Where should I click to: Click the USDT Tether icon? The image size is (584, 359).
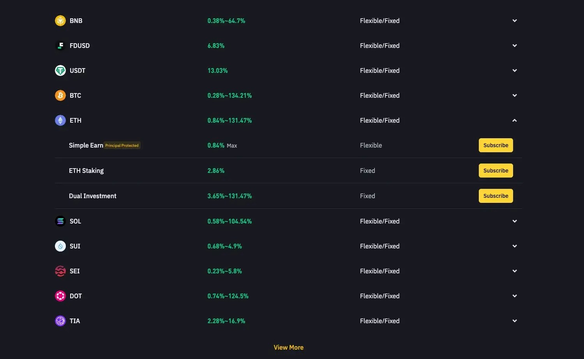coord(60,70)
